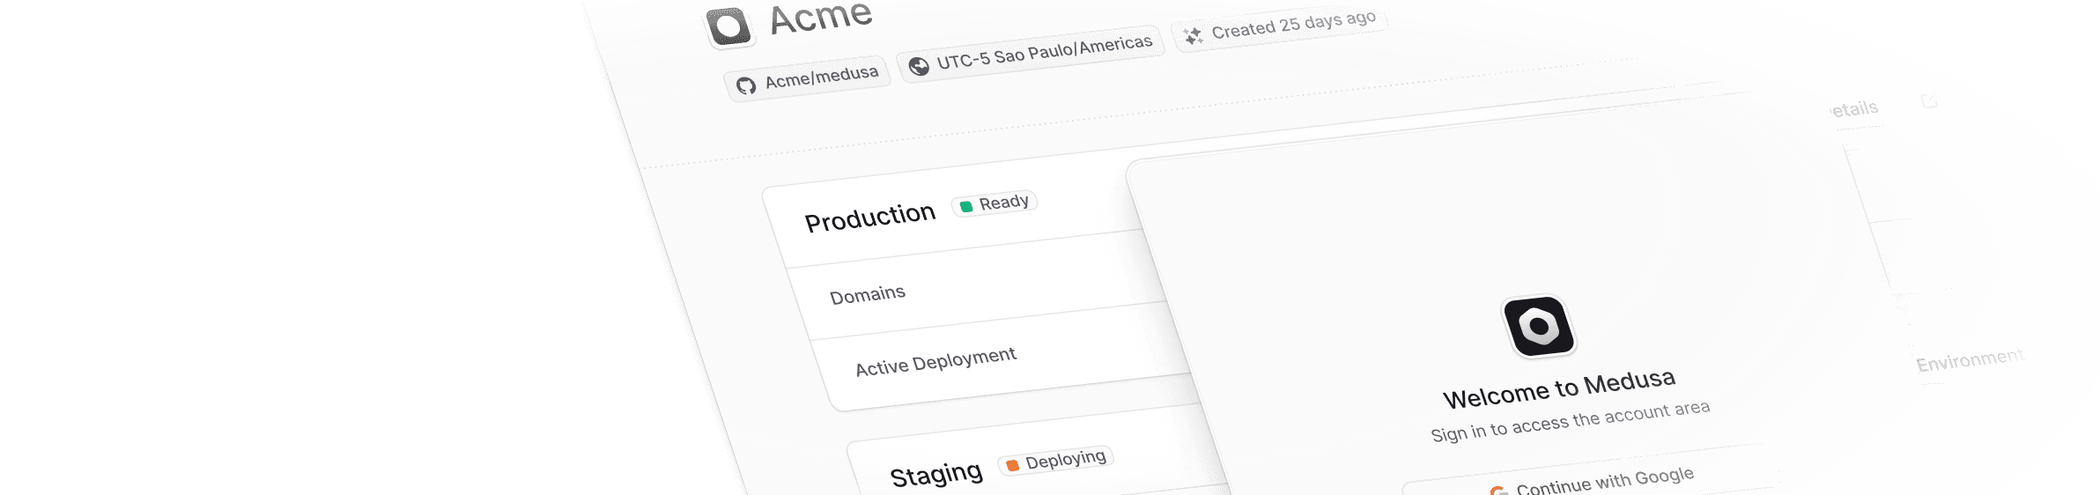Click the Created 25 days ago badge
Image resolution: width=2100 pixels, height=495 pixels.
click(1280, 27)
